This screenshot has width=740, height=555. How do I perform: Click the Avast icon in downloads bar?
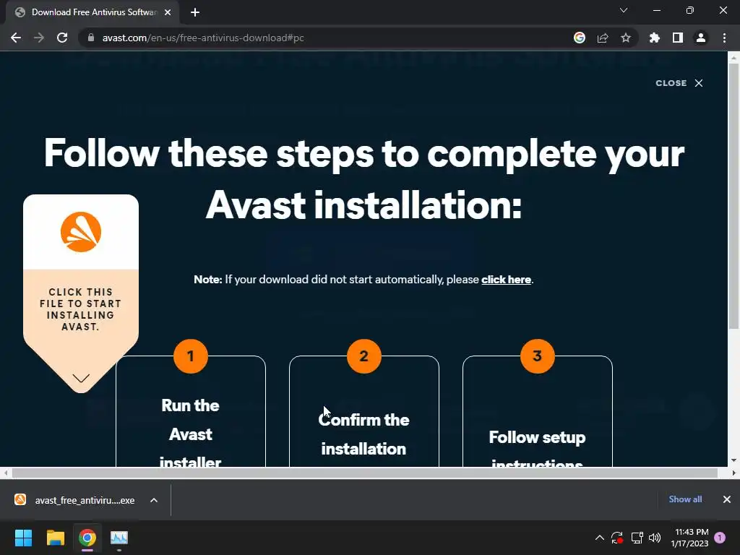[x=20, y=500]
